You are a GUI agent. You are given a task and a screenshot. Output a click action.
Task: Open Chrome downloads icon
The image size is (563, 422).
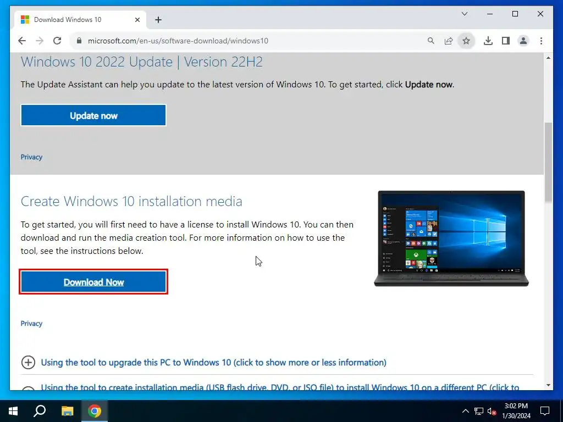pyautogui.click(x=488, y=41)
